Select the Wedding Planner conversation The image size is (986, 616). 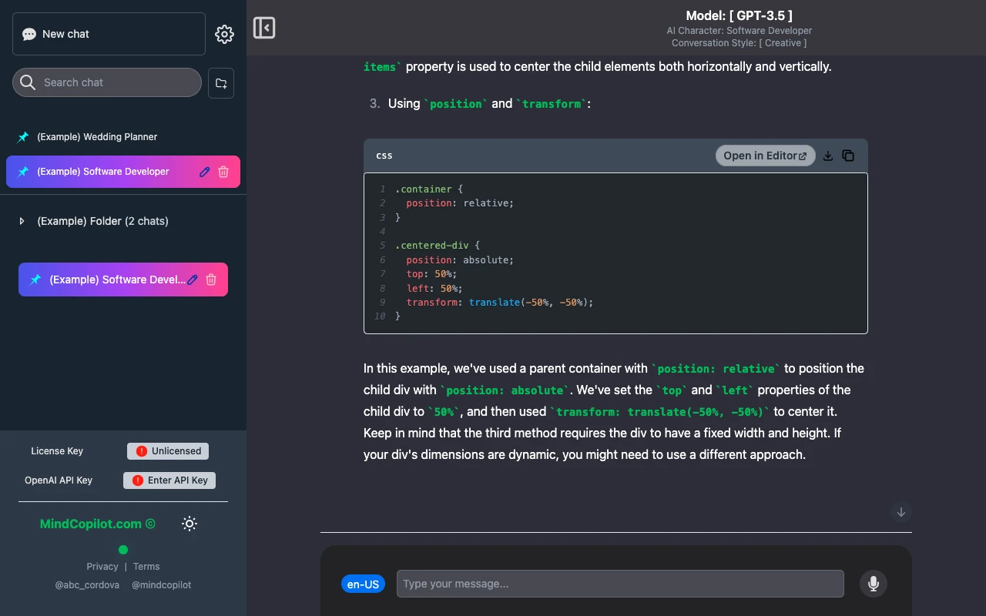pos(97,137)
